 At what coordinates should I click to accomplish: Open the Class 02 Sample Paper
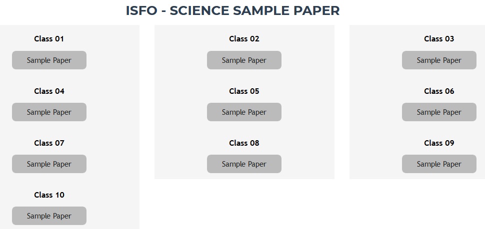(244, 60)
